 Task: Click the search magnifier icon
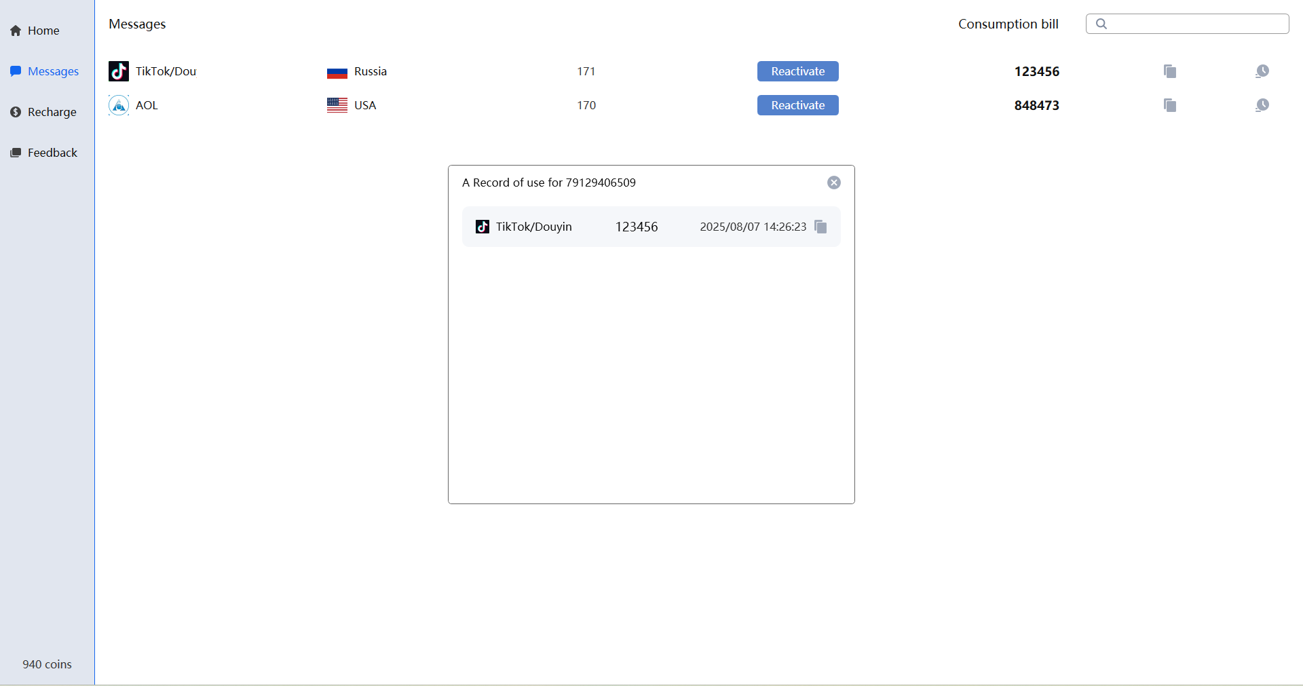click(x=1101, y=23)
